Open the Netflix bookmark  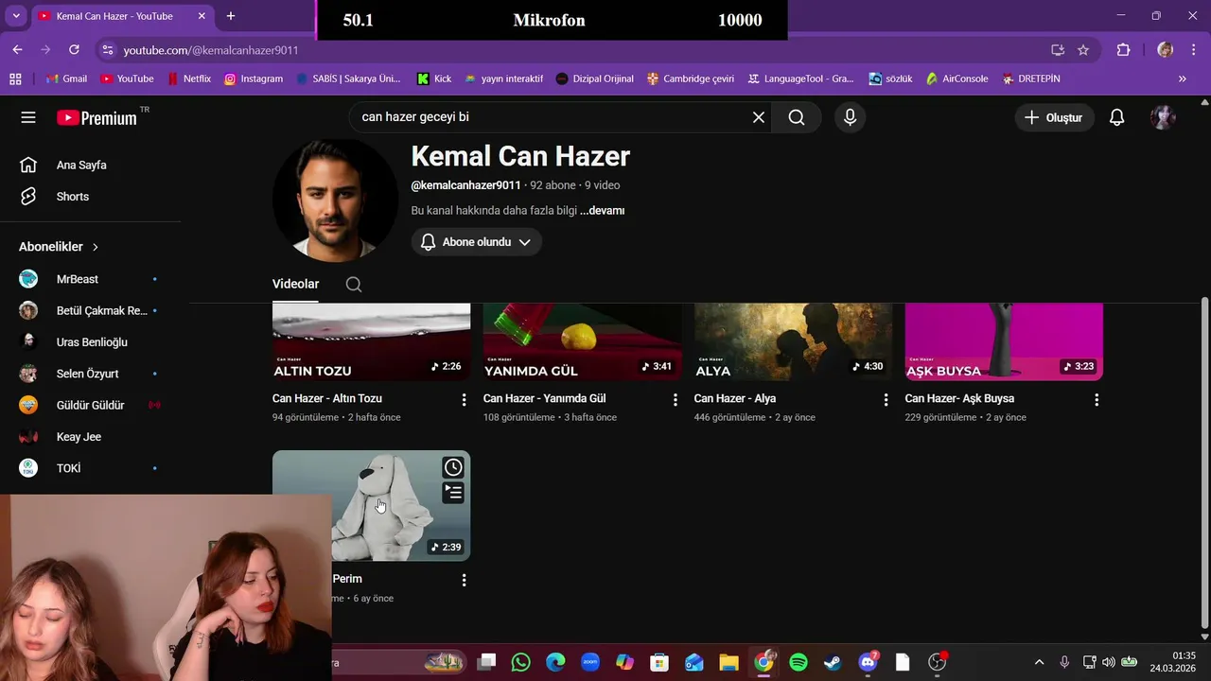tap(189, 79)
